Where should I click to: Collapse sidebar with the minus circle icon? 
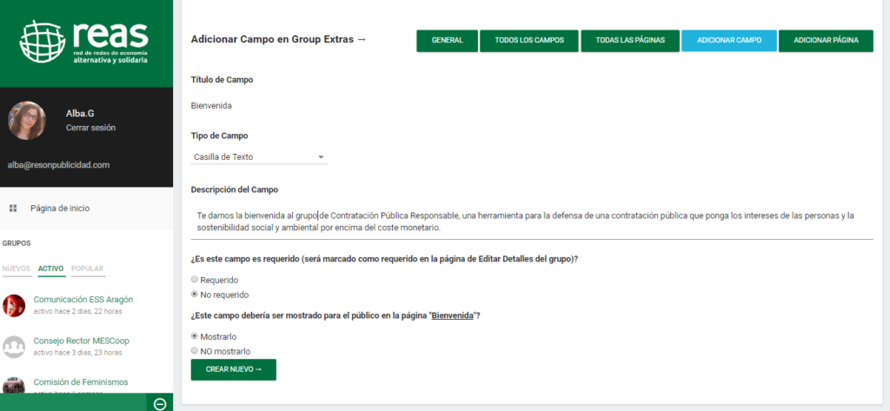coord(159,403)
